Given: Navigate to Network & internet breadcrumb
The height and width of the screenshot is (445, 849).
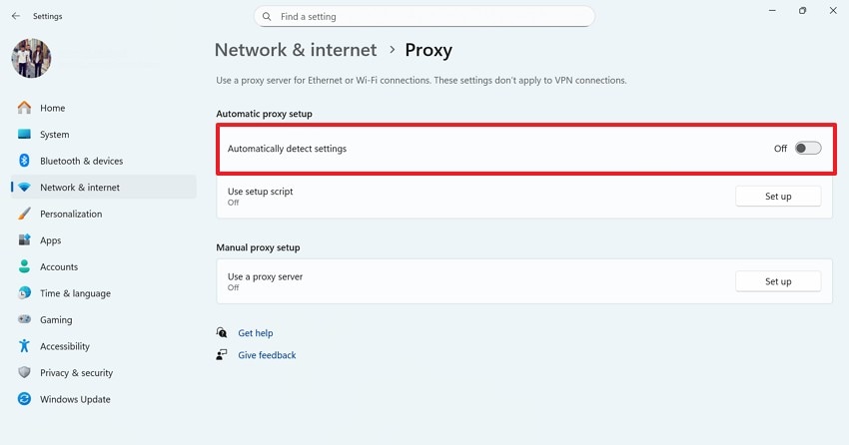Looking at the screenshot, I should point(296,50).
